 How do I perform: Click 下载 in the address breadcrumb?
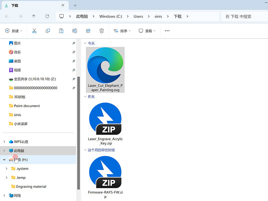pos(178,16)
